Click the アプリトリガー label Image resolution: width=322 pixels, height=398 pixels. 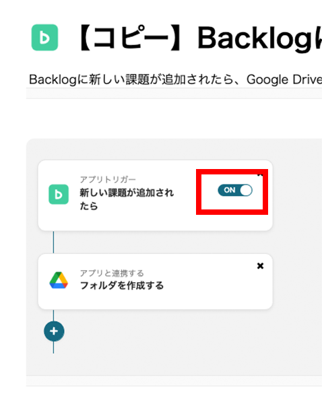(x=108, y=179)
